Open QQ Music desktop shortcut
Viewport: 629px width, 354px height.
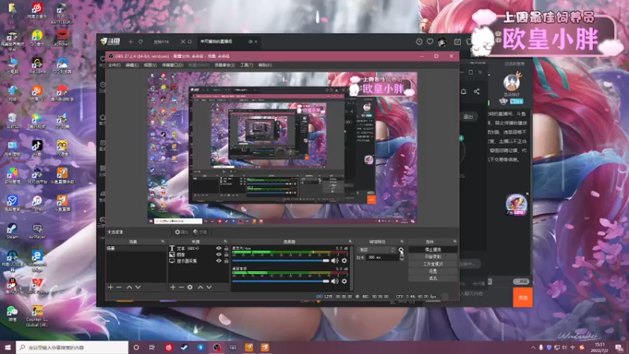[37, 37]
